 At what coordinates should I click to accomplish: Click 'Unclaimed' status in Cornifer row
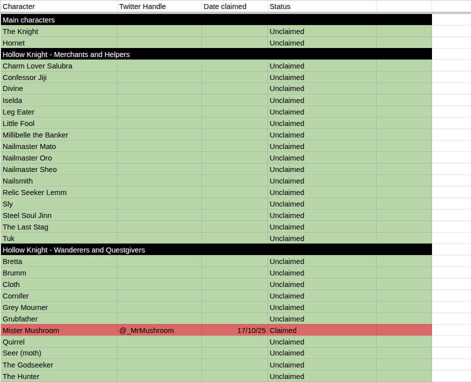[x=322, y=296]
